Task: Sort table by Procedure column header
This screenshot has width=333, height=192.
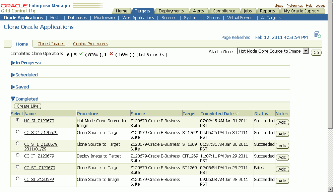Action: pyautogui.click(x=87, y=114)
